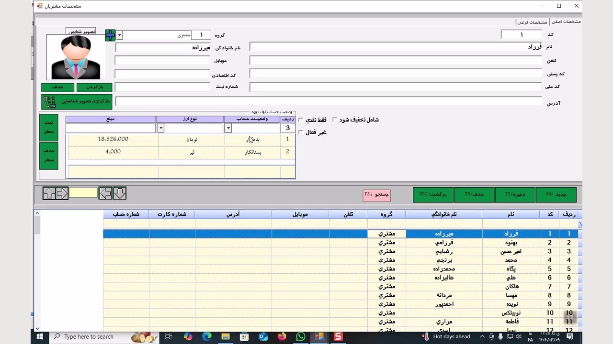Click the customer avatar picture
The image size is (613, 344).
tap(76, 57)
